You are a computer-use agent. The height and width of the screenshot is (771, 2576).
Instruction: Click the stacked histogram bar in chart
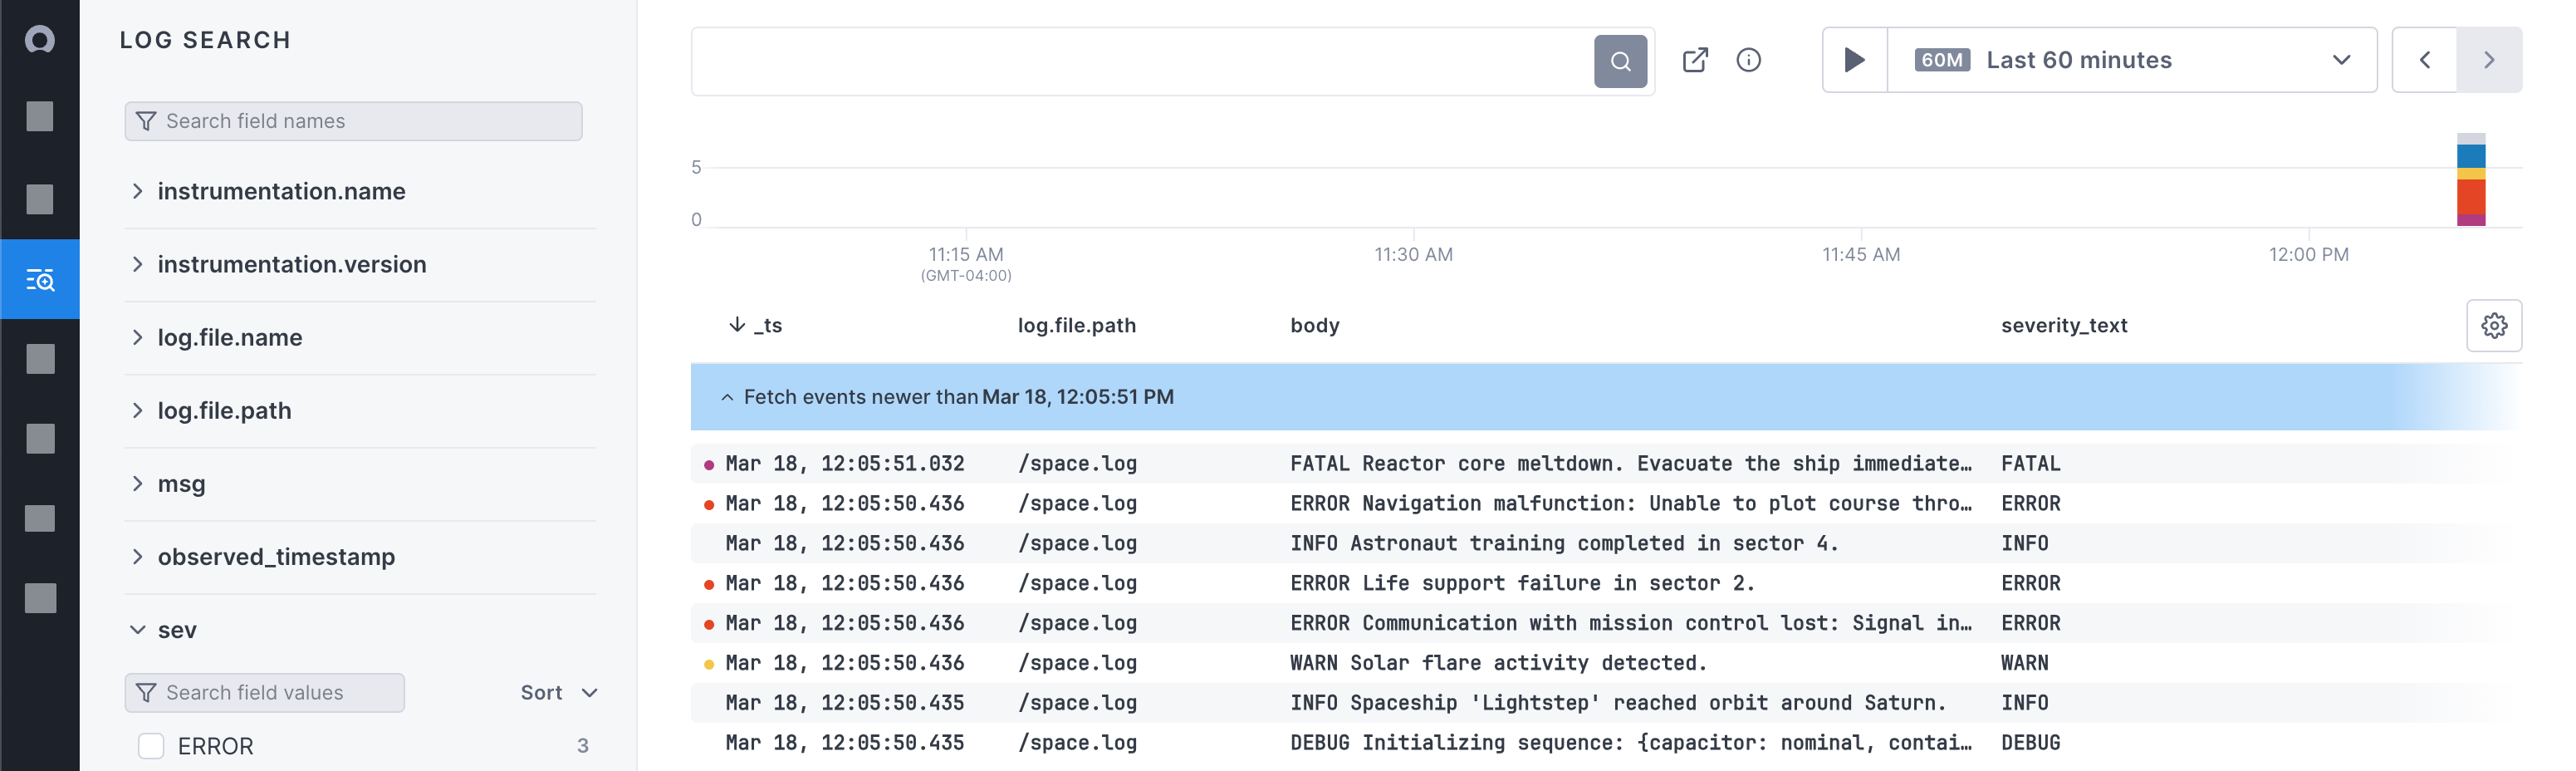click(x=2470, y=182)
